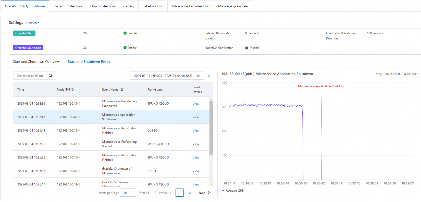Click the refresh events icon button
This screenshot has width=421, height=202.
click(x=209, y=76)
